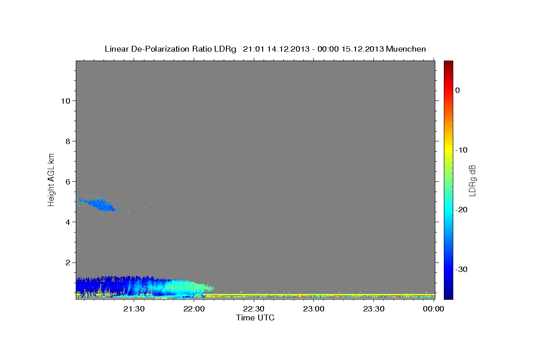Click the 'LDRg dB' colorbar label
The height and width of the screenshot is (359, 538).
tap(472, 180)
